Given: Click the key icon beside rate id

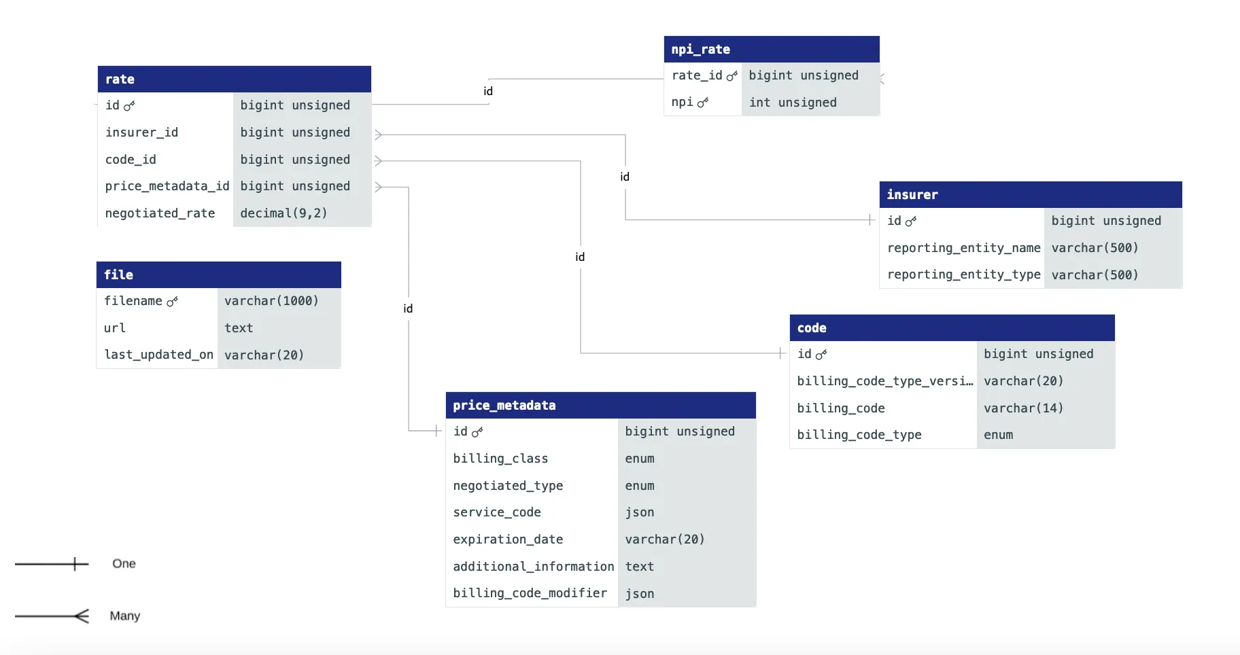Looking at the screenshot, I should (129, 106).
